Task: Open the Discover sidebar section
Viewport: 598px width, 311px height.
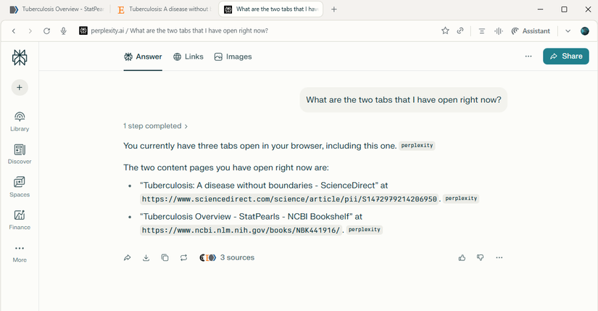Action: pos(20,154)
